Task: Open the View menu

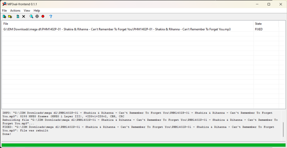Action: point(27,11)
